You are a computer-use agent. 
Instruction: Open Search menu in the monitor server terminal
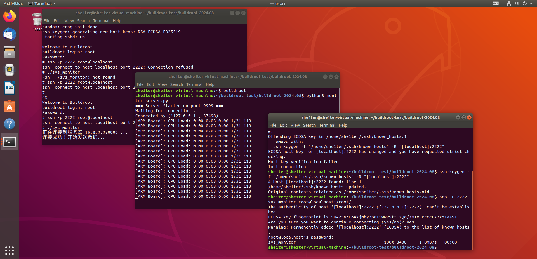(x=176, y=84)
